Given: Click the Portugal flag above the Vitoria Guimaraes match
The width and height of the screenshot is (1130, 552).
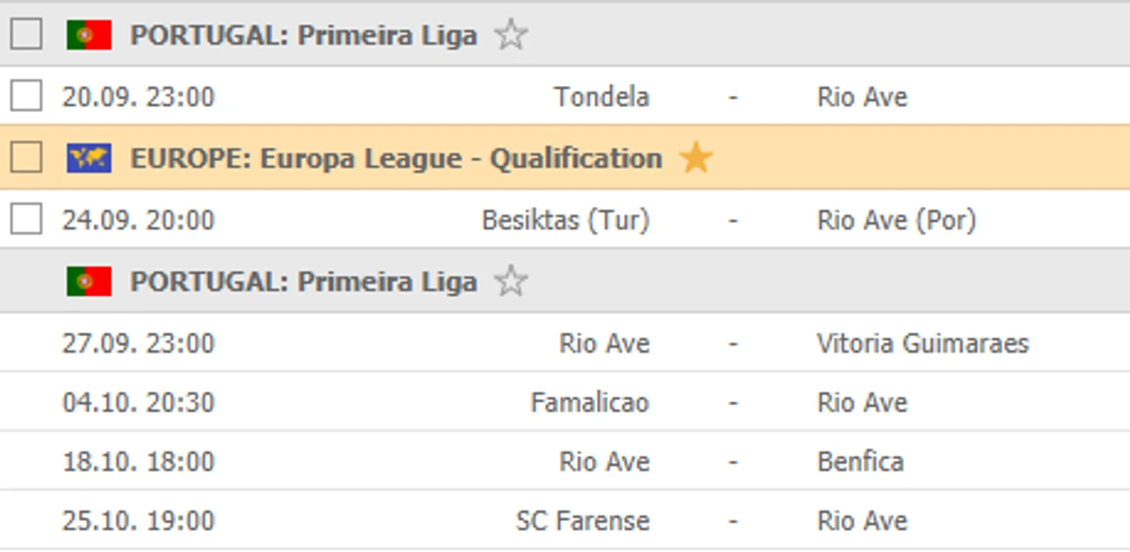Looking at the screenshot, I should (x=89, y=281).
